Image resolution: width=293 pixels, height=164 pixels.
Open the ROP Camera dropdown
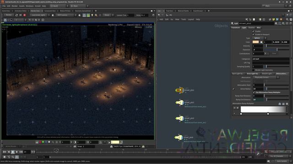pos(66,15)
